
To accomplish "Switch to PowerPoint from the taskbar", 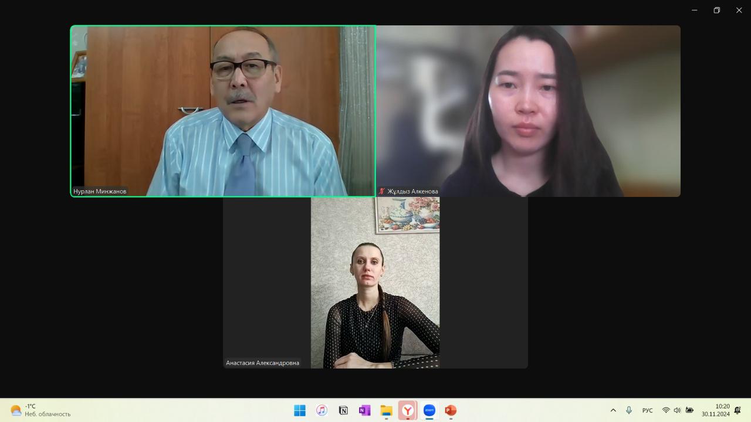I will pos(451,410).
